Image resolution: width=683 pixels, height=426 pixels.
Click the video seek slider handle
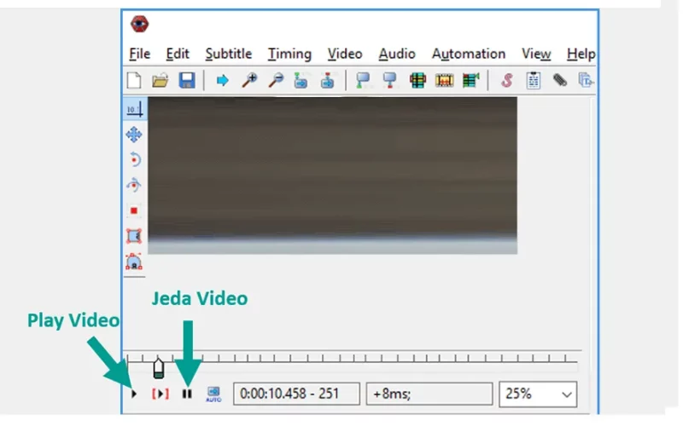tap(159, 368)
